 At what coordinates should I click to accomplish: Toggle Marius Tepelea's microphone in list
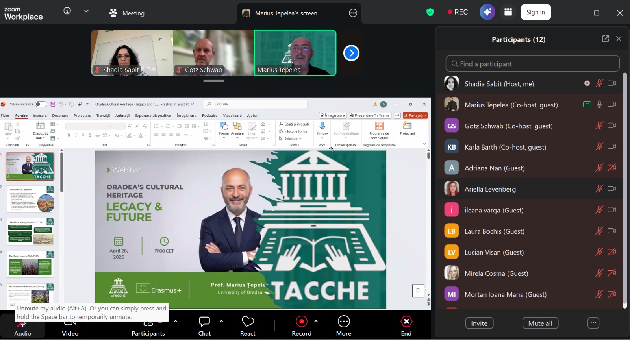click(599, 104)
